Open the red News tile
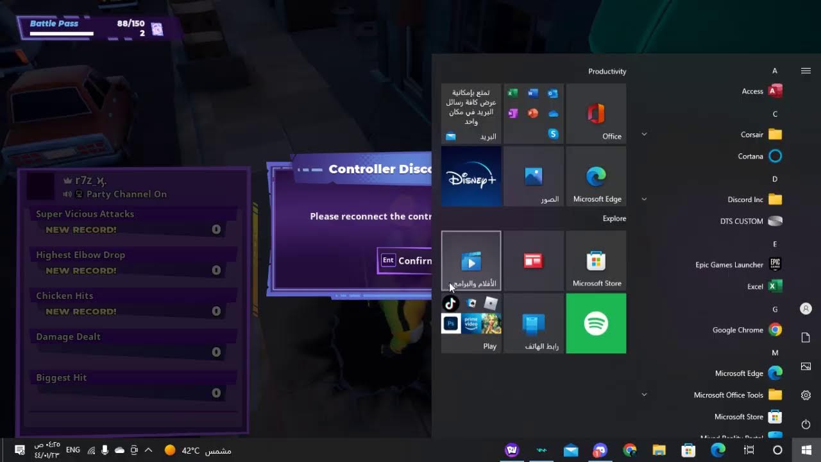The width and height of the screenshot is (821, 462). 534,261
